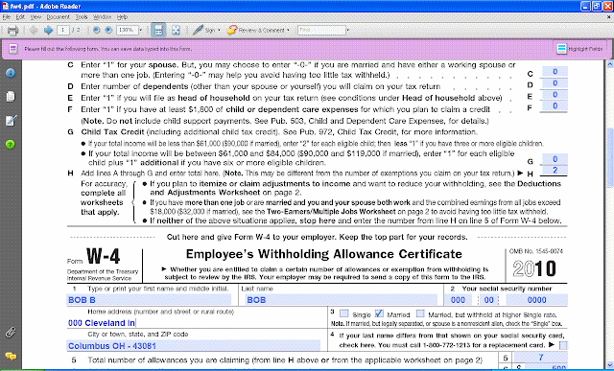Open the Window menu
614x371 pixels.
tap(103, 17)
